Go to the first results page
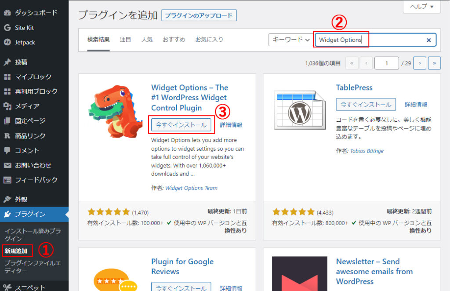The image size is (450, 291). click(352, 63)
